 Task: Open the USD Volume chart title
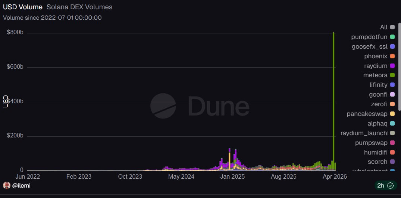pos(23,7)
